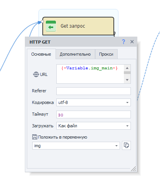Switch to the Дополнительно tab

coord(75,54)
